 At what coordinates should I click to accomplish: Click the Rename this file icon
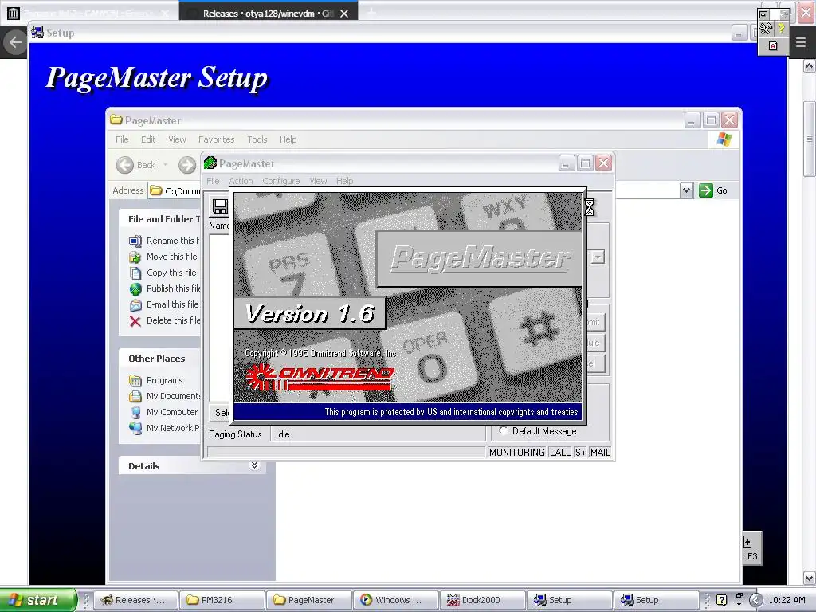coord(135,241)
